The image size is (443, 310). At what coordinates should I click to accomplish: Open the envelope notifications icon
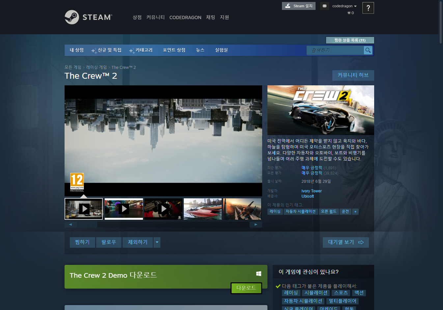(324, 6)
